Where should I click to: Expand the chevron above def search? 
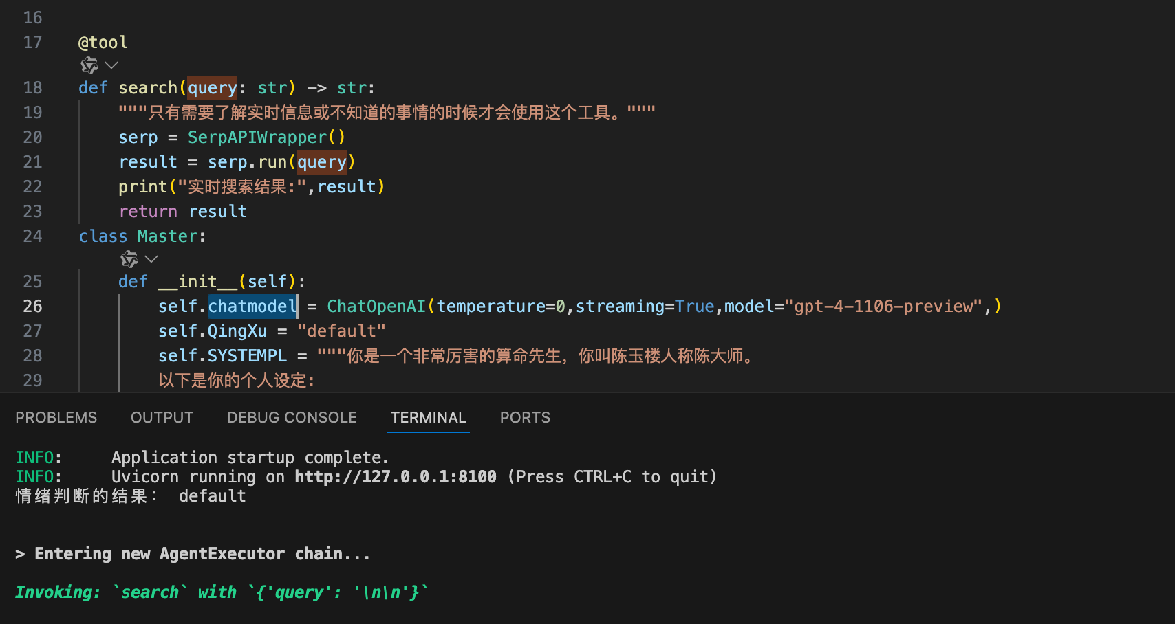pos(111,65)
